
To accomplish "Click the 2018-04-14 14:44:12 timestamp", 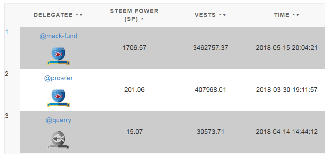I will point(287,132).
